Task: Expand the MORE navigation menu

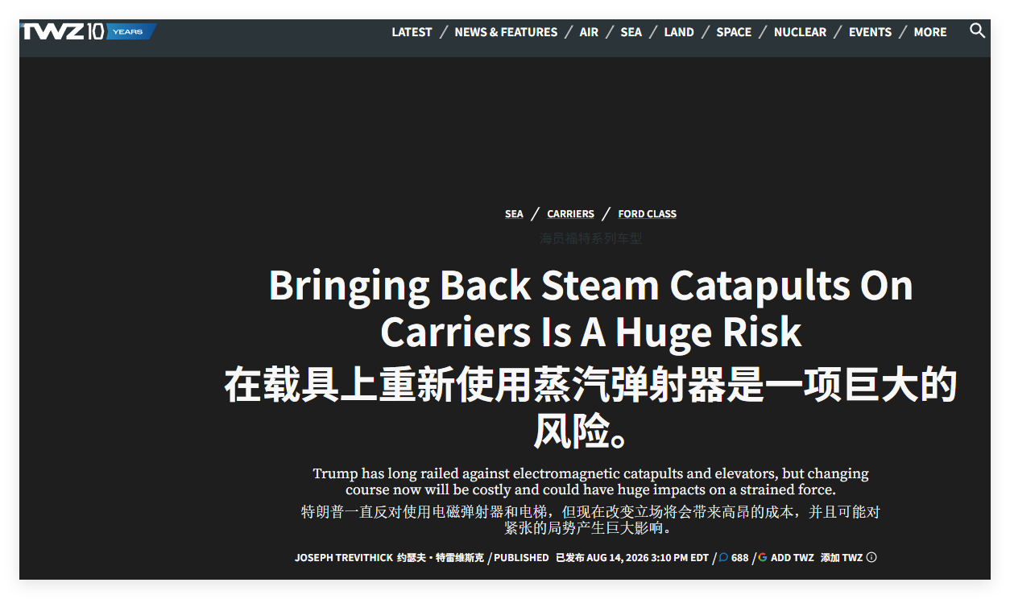Action: 930,32
